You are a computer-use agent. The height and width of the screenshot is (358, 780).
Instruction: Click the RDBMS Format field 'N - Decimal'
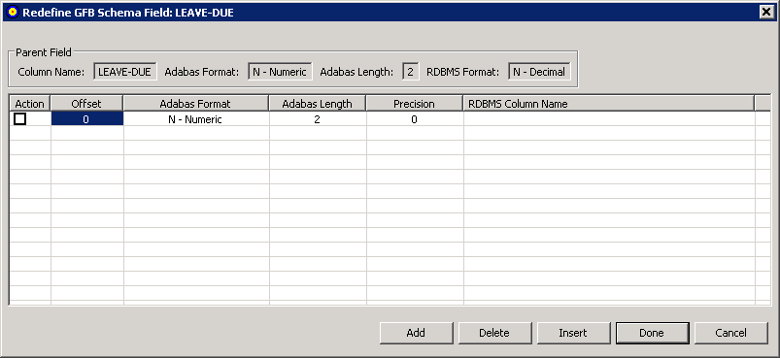pyautogui.click(x=539, y=72)
